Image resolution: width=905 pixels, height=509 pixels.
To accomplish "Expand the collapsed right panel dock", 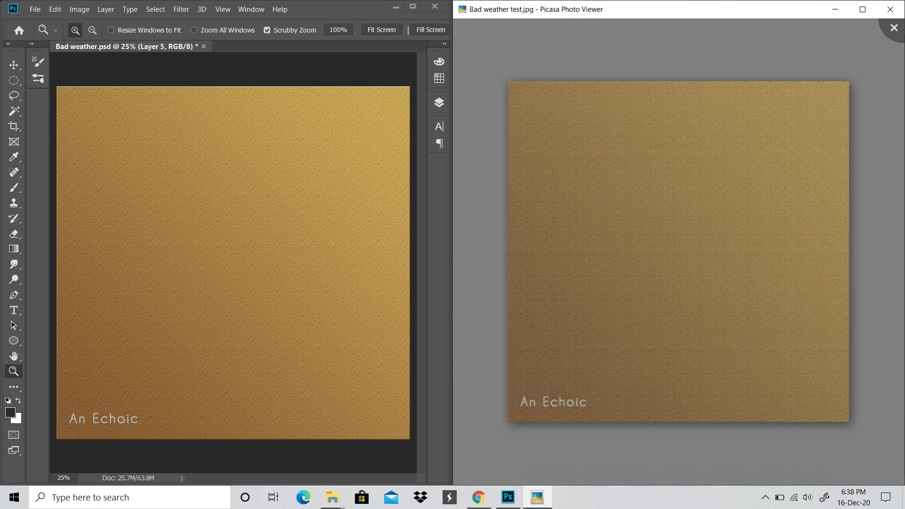I will point(444,43).
